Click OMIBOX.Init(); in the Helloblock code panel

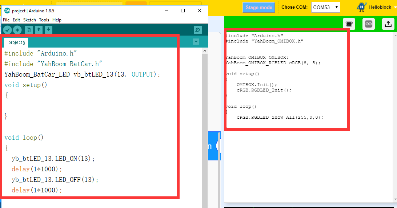click(257, 85)
